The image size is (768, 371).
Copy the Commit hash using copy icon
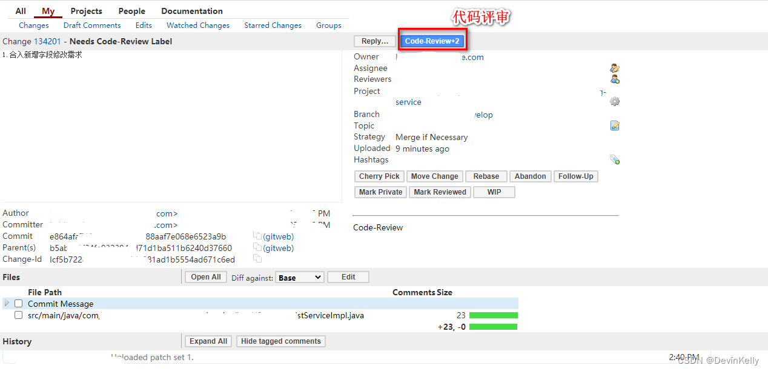tap(257, 236)
